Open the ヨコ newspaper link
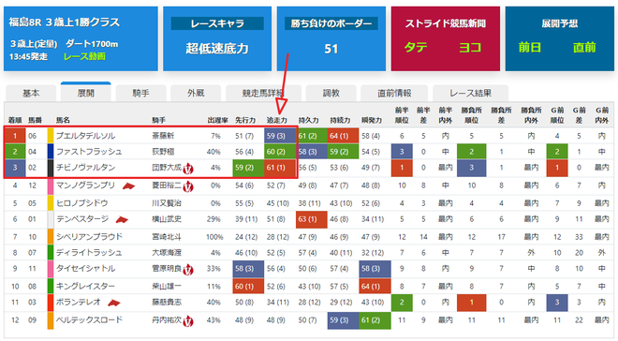 pyautogui.click(x=470, y=48)
